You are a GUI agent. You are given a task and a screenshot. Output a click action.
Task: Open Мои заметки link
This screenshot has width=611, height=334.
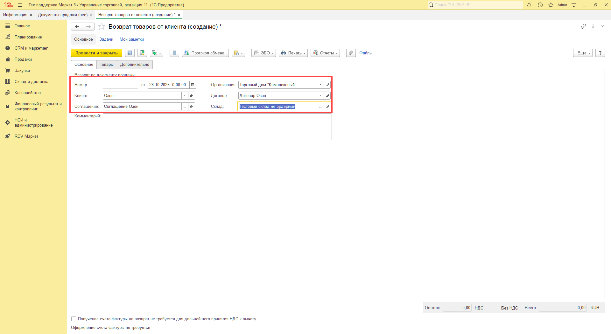click(x=132, y=39)
